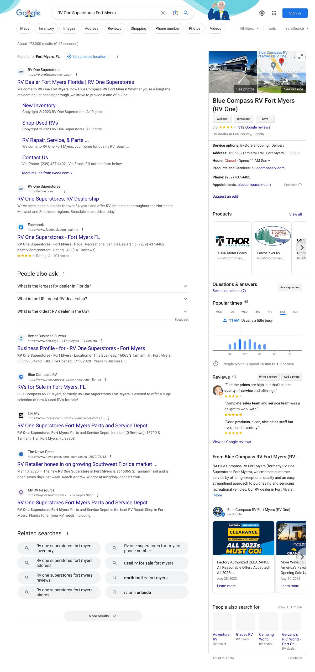315x672 pixels.
Task: Open People also ask options menu
Action: click(64, 274)
